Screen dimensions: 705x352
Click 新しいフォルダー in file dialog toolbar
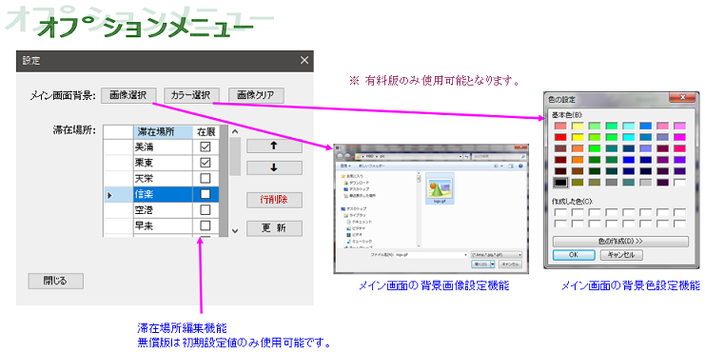pyautogui.click(x=372, y=166)
